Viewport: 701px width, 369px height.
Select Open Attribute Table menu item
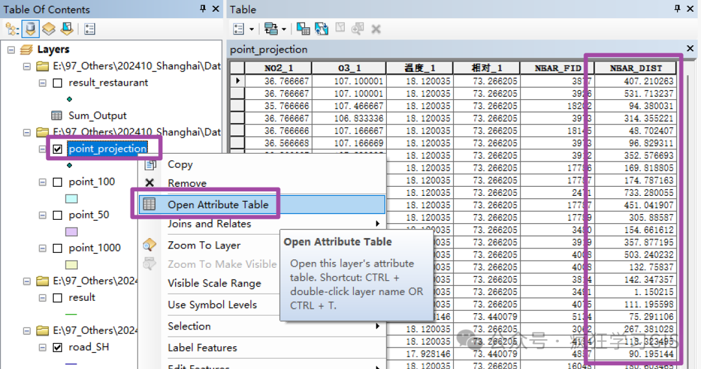(262, 204)
